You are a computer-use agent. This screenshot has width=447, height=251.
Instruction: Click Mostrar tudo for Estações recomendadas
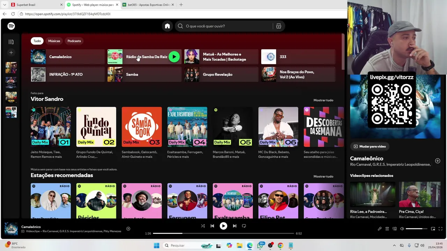tap(323, 176)
